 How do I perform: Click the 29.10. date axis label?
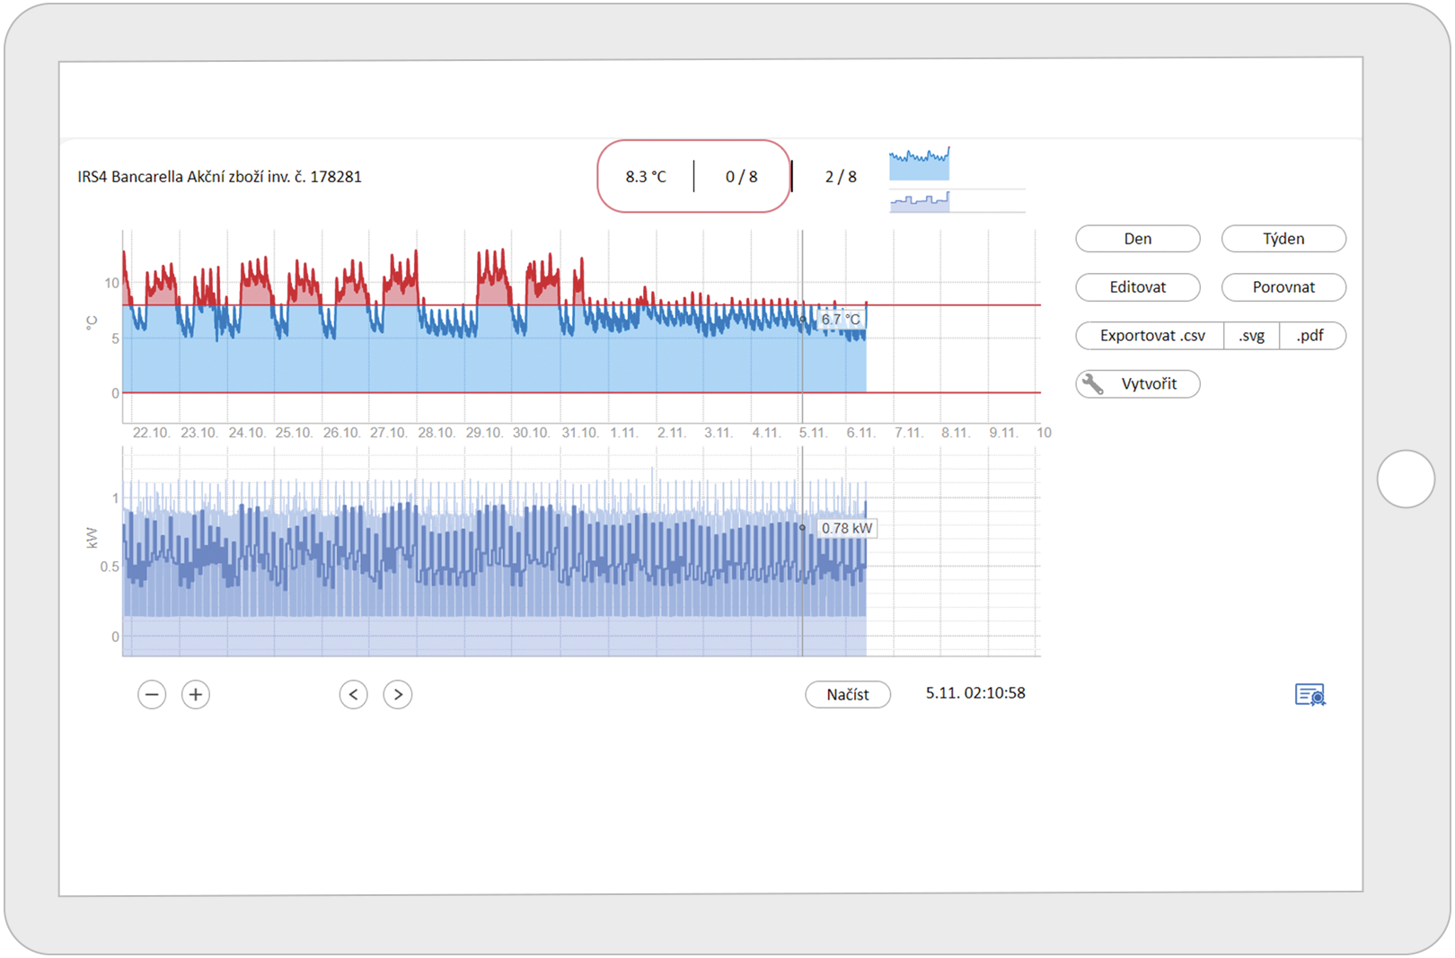click(484, 433)
